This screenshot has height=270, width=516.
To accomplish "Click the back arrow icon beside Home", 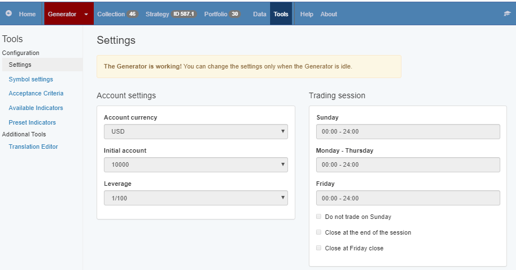I will pyautogui.click(x=9, y=14).
